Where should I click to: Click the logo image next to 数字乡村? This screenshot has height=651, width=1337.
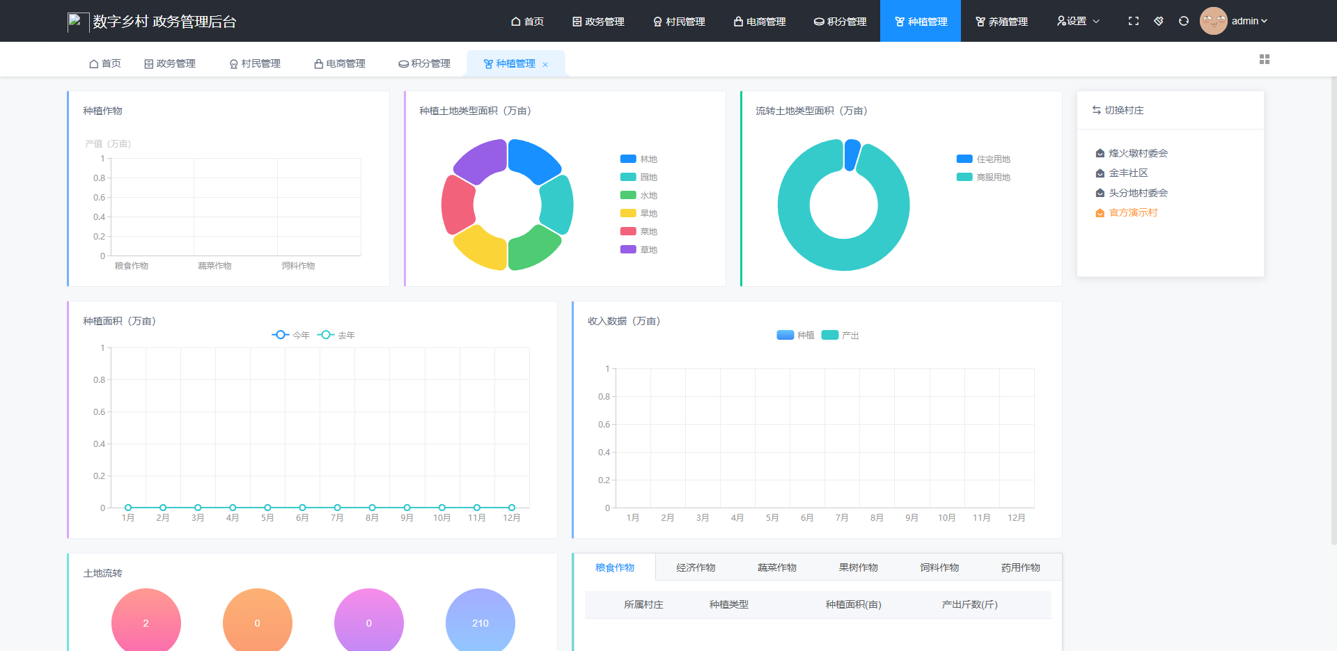click(x=77, y=22)
